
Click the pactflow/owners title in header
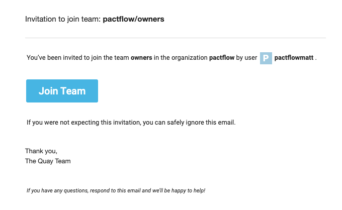point(133,20)
